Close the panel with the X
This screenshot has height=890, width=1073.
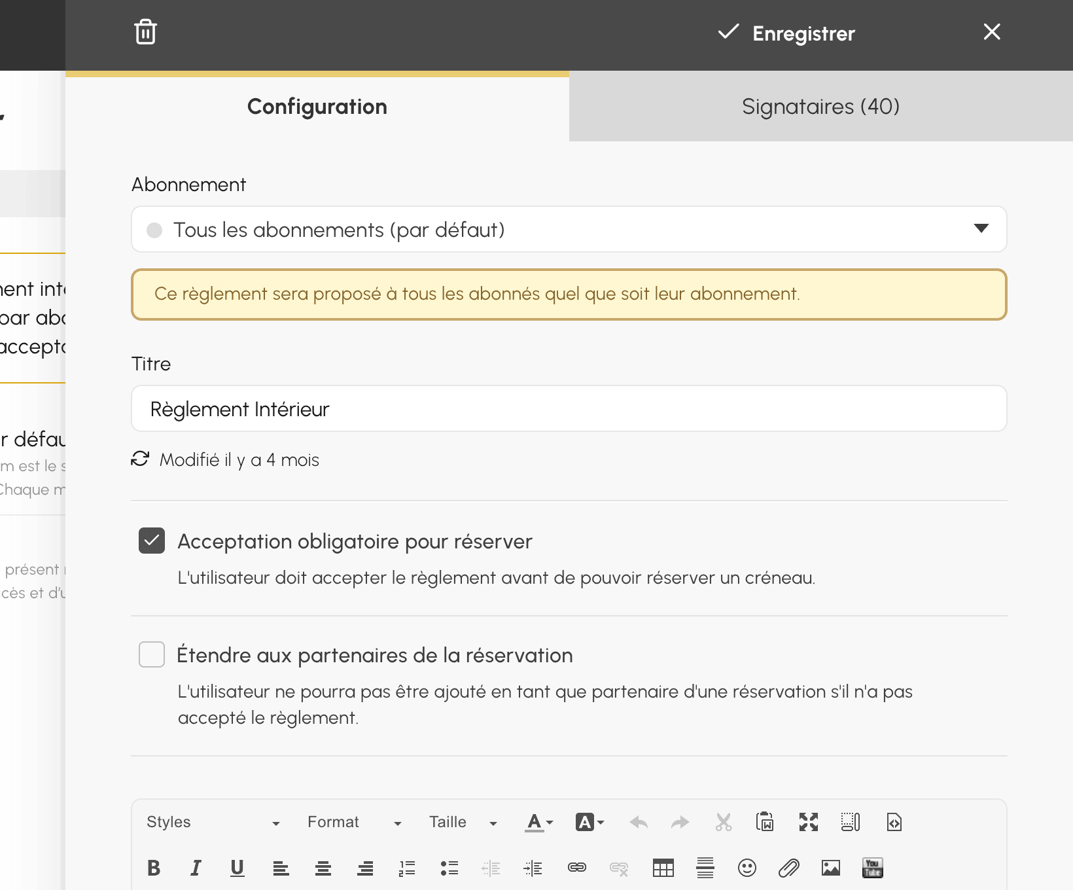coord(992,31)
